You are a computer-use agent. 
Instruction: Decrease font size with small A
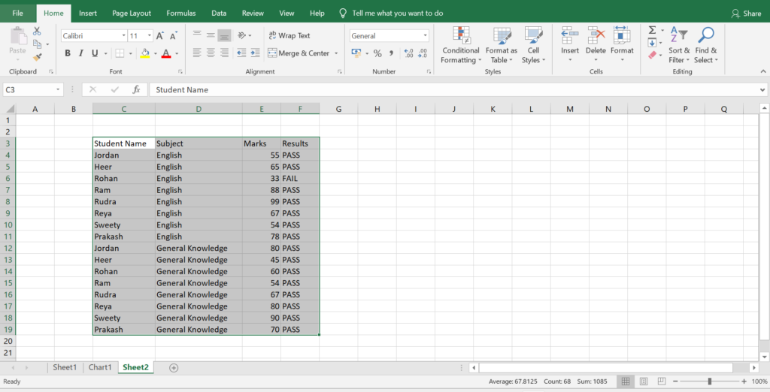tap(174, 36)
